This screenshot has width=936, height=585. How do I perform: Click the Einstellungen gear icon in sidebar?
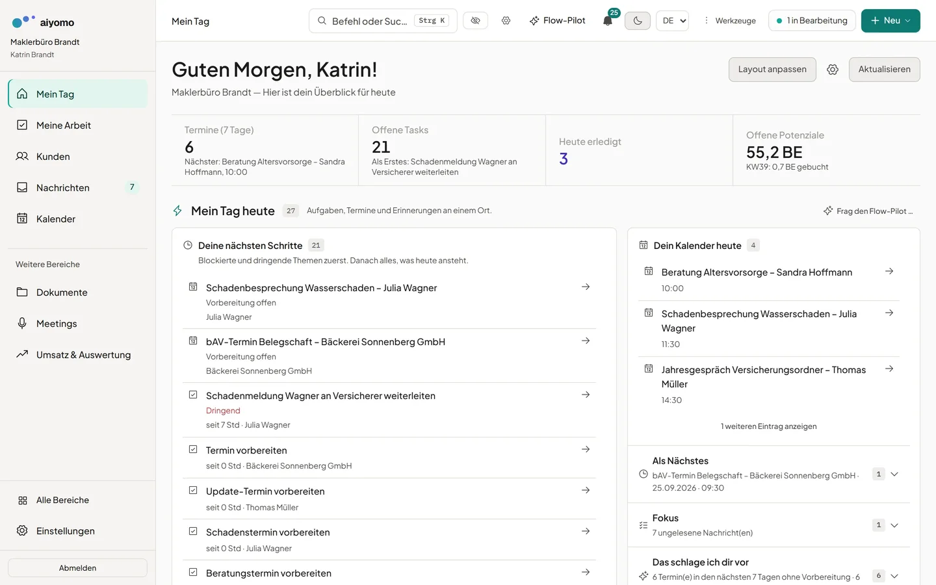22,530
